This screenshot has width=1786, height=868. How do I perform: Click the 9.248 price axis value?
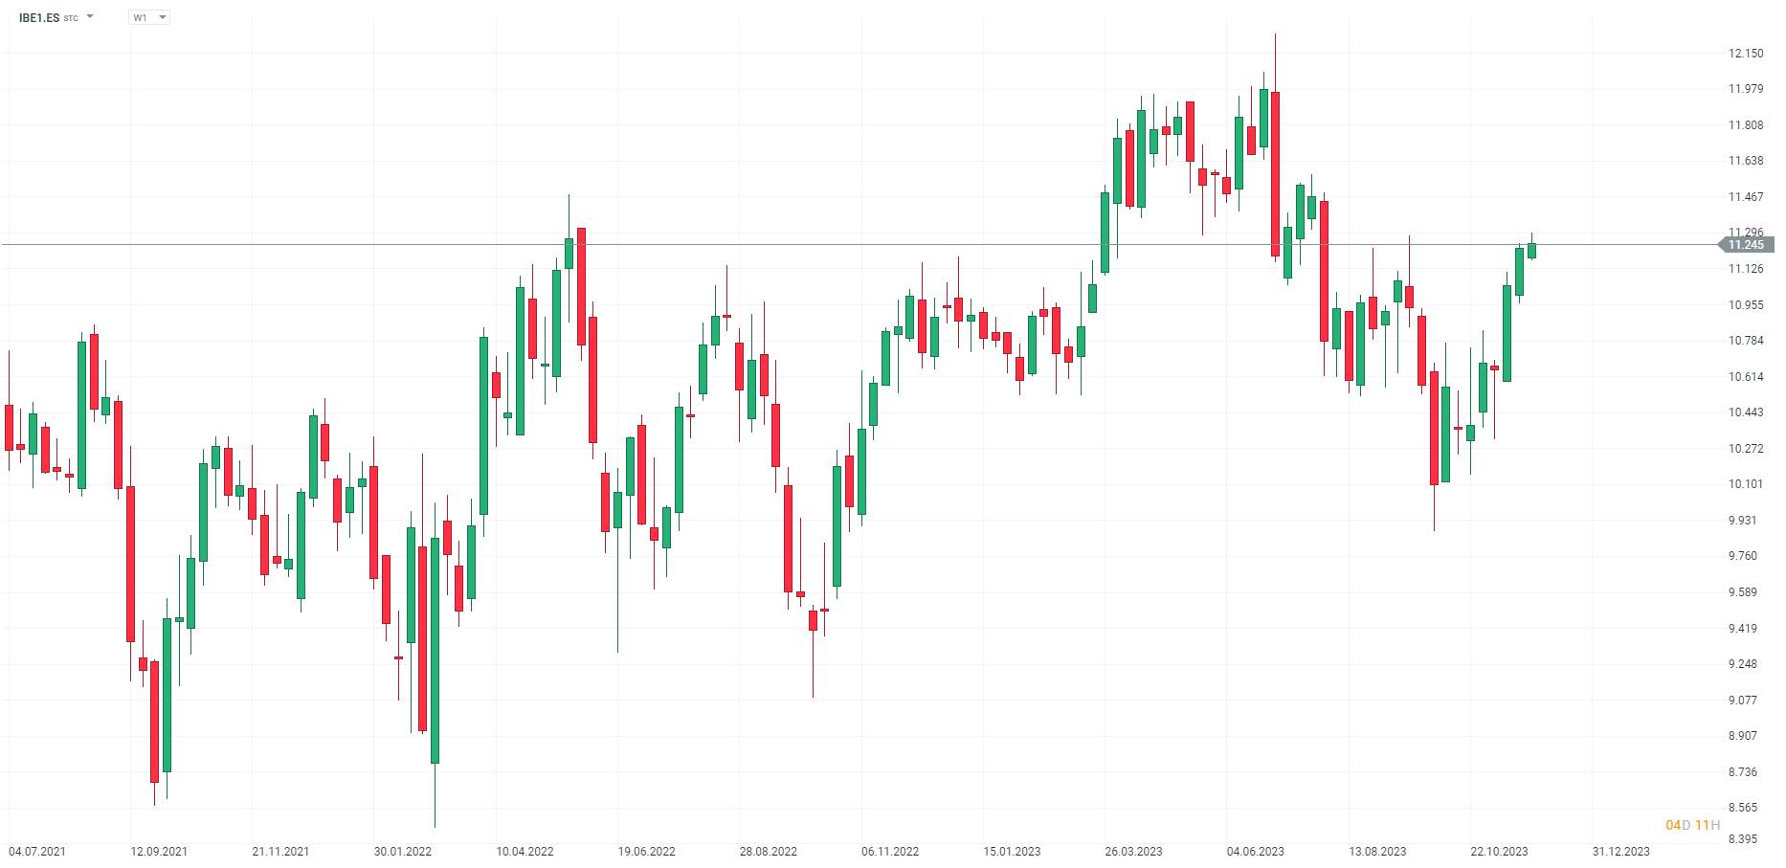(1746, 664)
